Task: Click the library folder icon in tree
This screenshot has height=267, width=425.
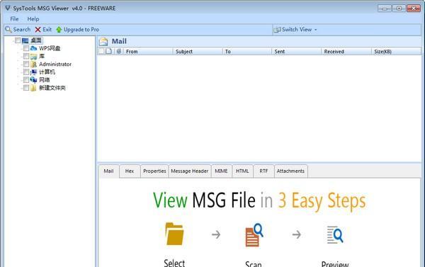Action: point(33,57)
